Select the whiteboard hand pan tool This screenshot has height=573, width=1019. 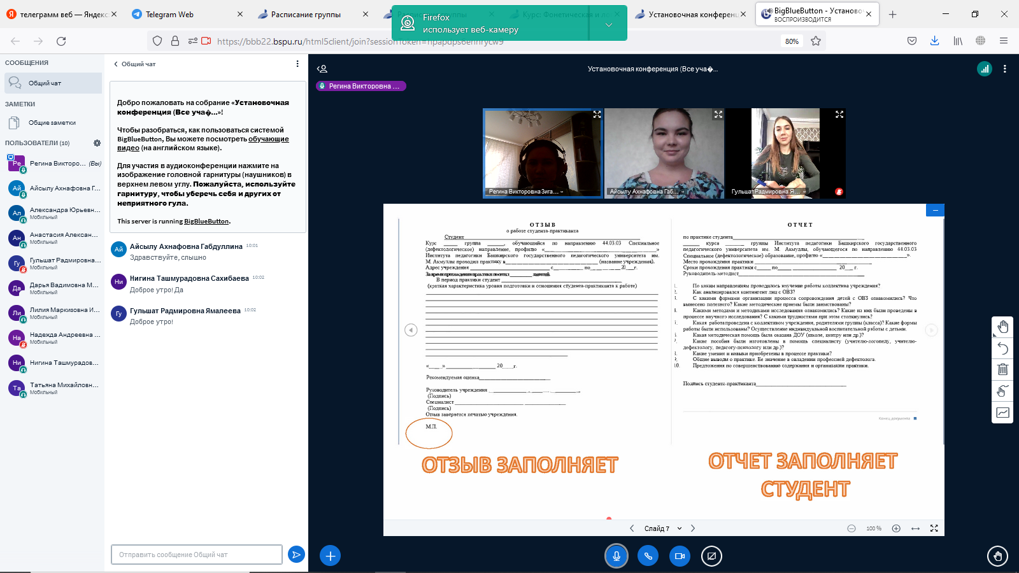coord(1002,327)
